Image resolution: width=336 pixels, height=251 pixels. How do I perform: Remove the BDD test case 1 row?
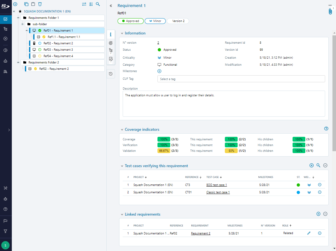pos(319,185)
